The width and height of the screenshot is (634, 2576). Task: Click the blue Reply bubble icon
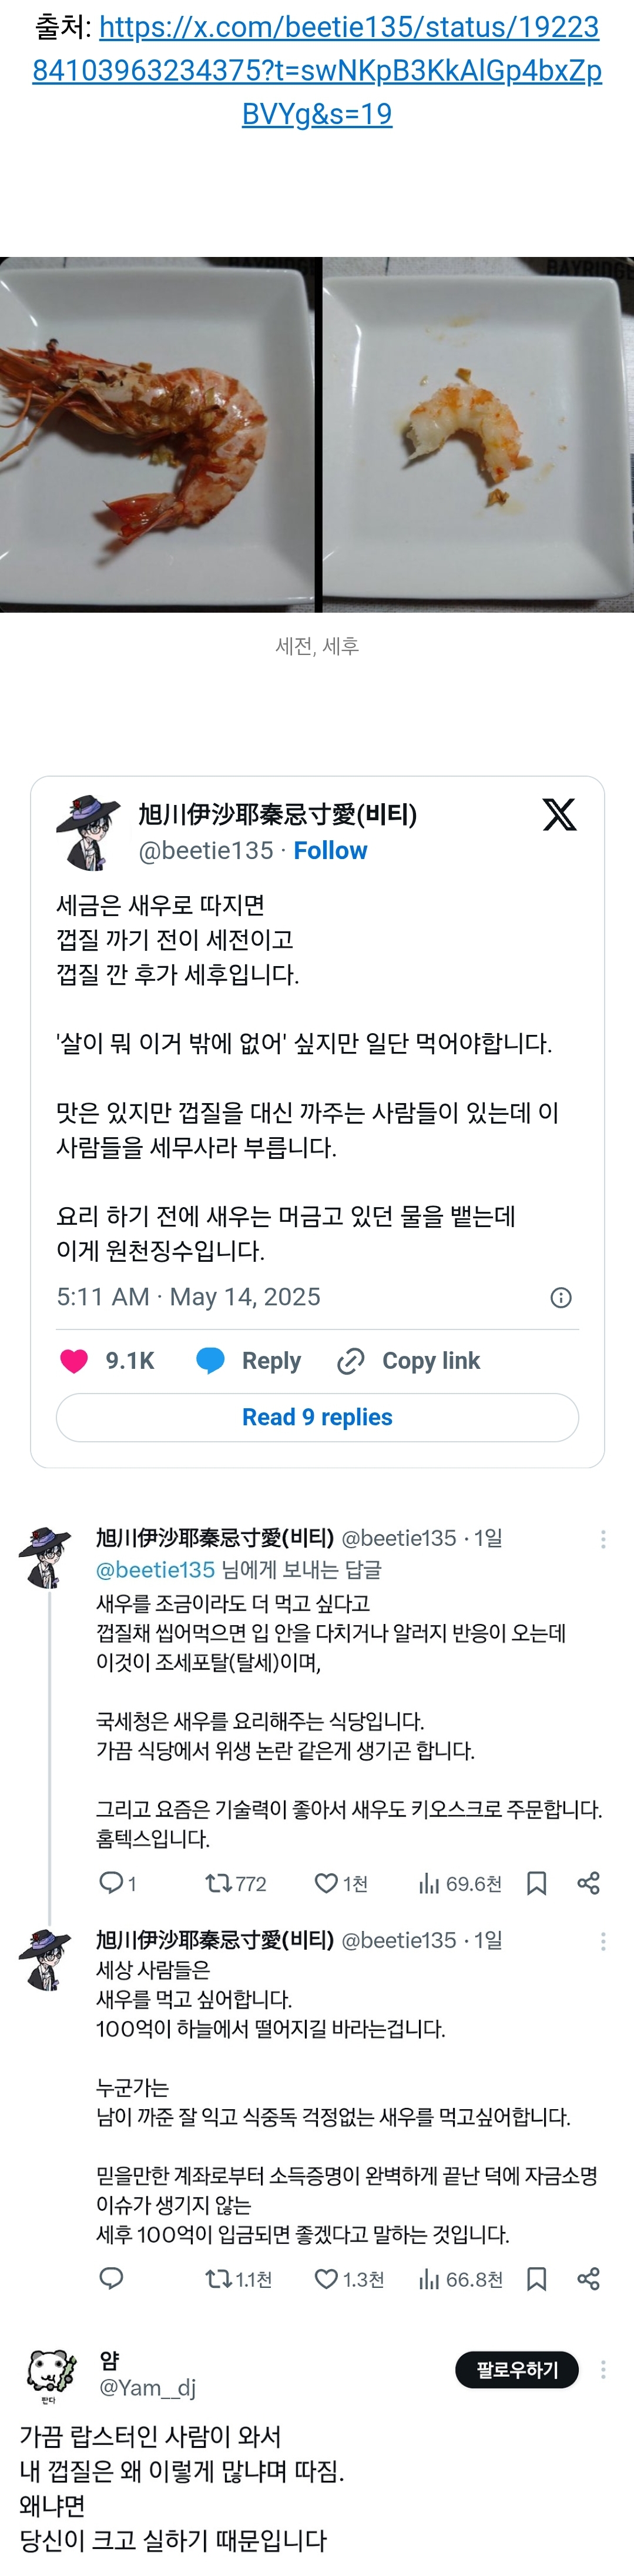click(210, 1360)
